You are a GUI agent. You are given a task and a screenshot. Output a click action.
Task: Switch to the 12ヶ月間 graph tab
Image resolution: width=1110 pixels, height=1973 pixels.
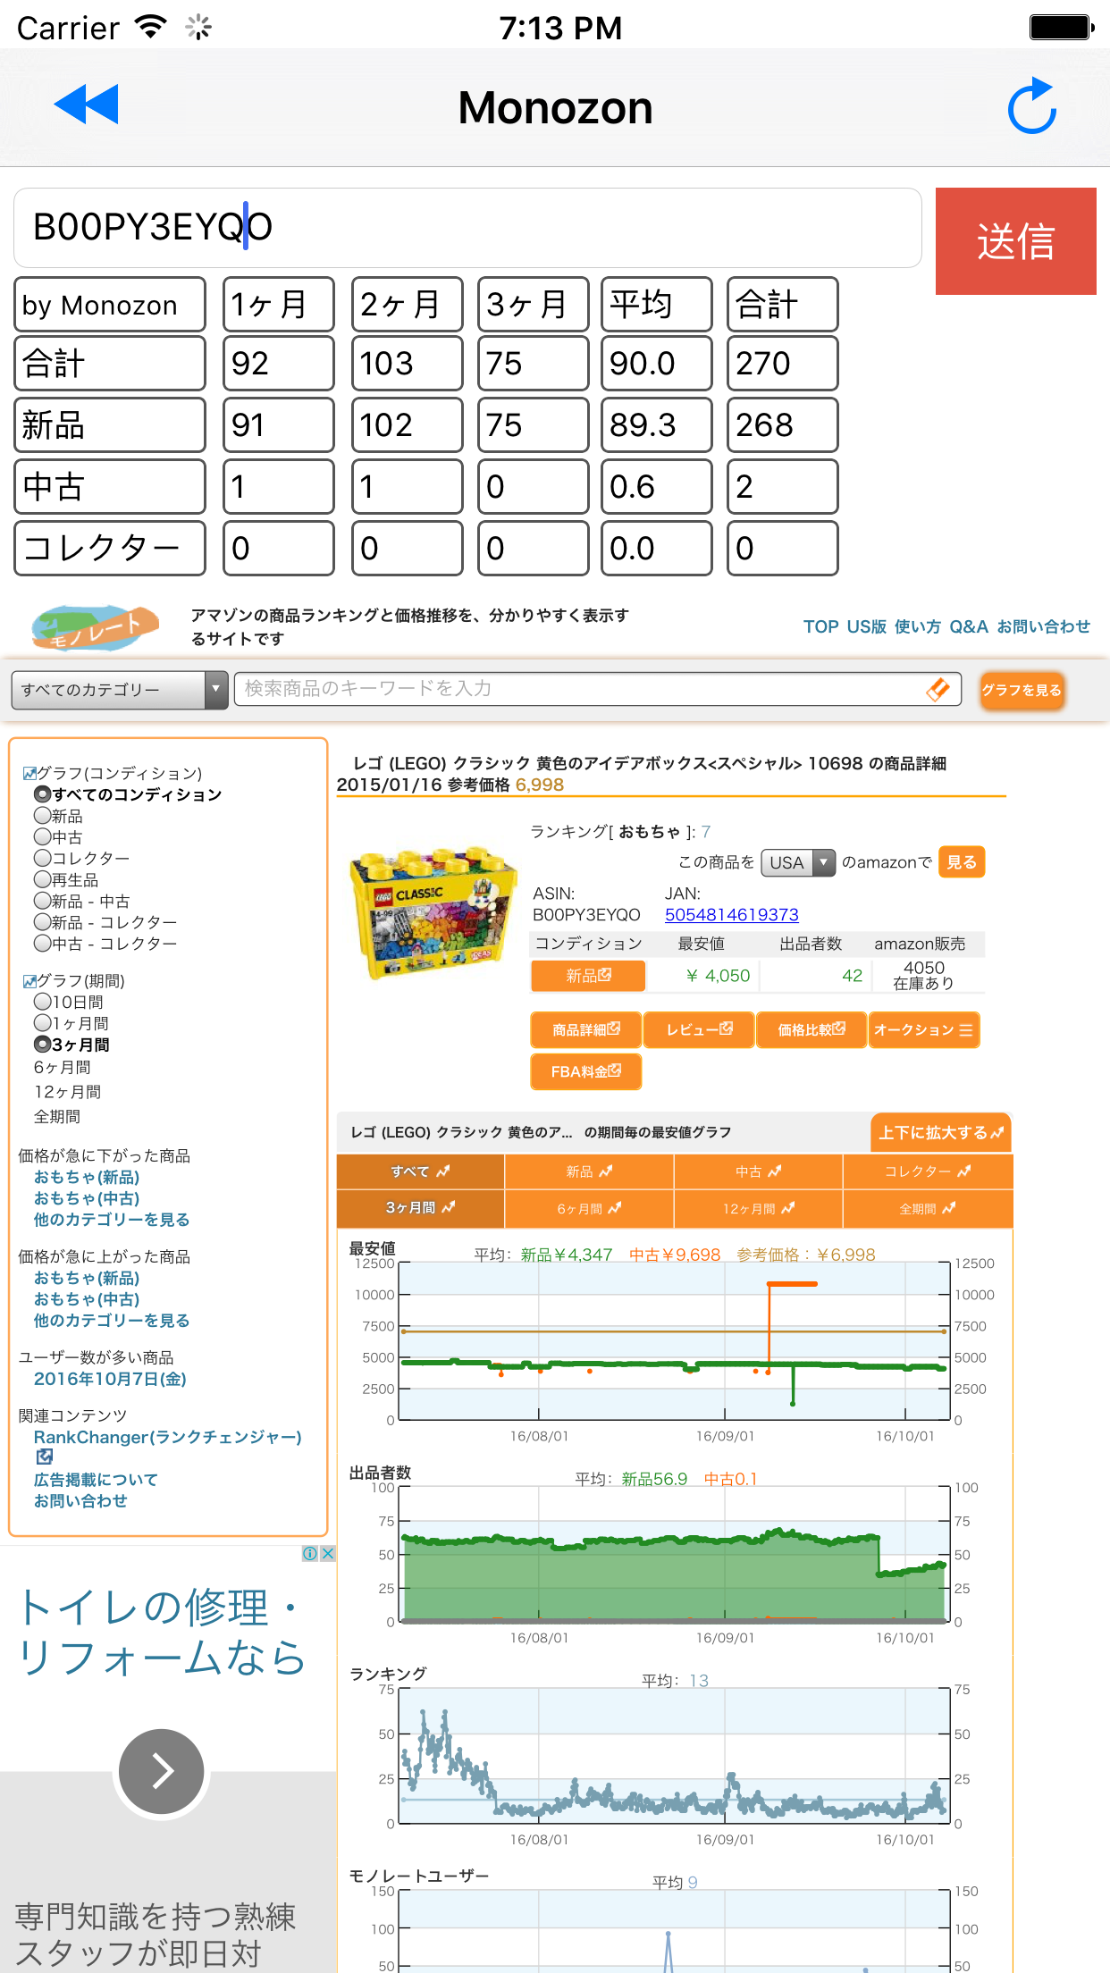pos(758,1208)
